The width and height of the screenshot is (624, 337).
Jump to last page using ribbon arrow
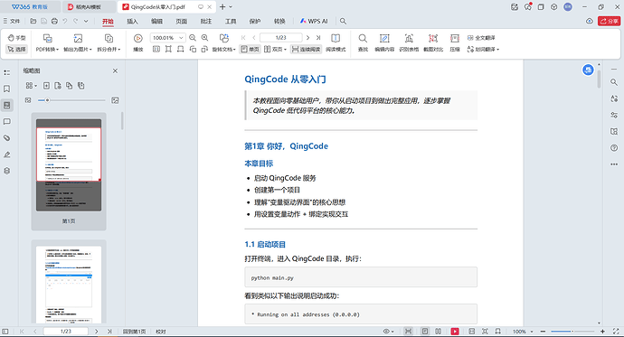point(318,38)
